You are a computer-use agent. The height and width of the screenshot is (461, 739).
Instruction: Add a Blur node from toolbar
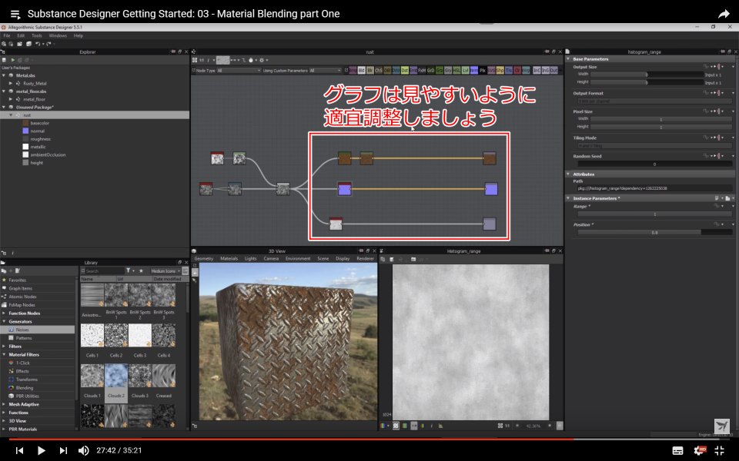pos(370,71)
